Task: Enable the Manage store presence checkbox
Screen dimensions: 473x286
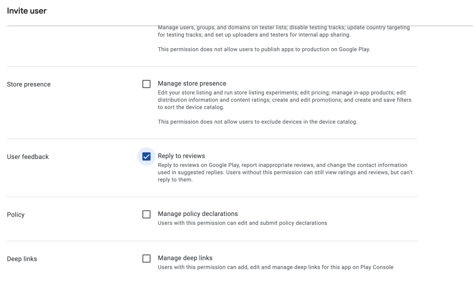Action: tap(146, 84)
